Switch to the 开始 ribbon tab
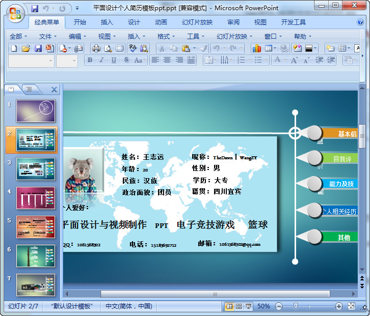370x316 pixels. coord(80,22)
